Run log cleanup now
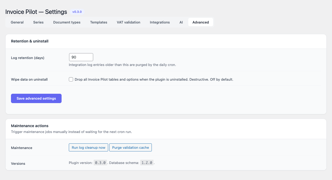 click(x=88, y=147)
